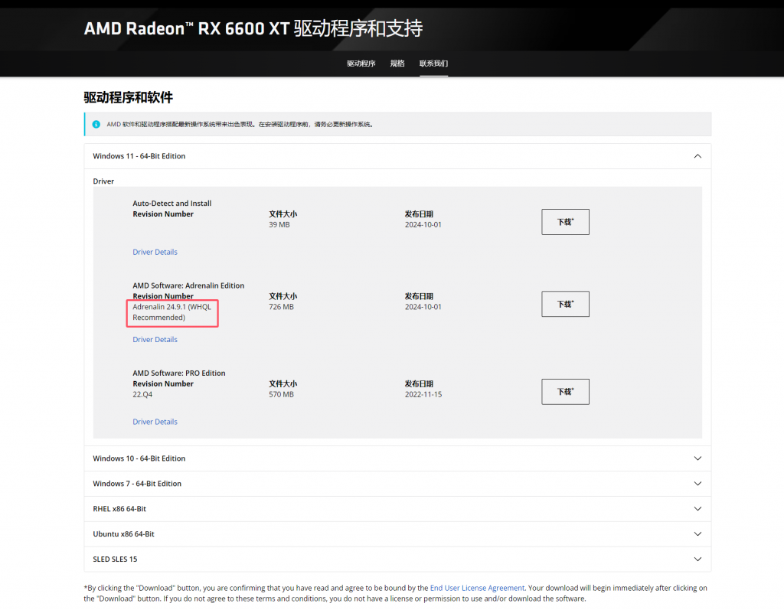Click the 驱动程序和软件 section heading
The height and width of the screenshot is (610, 784).
coord(128,97)
